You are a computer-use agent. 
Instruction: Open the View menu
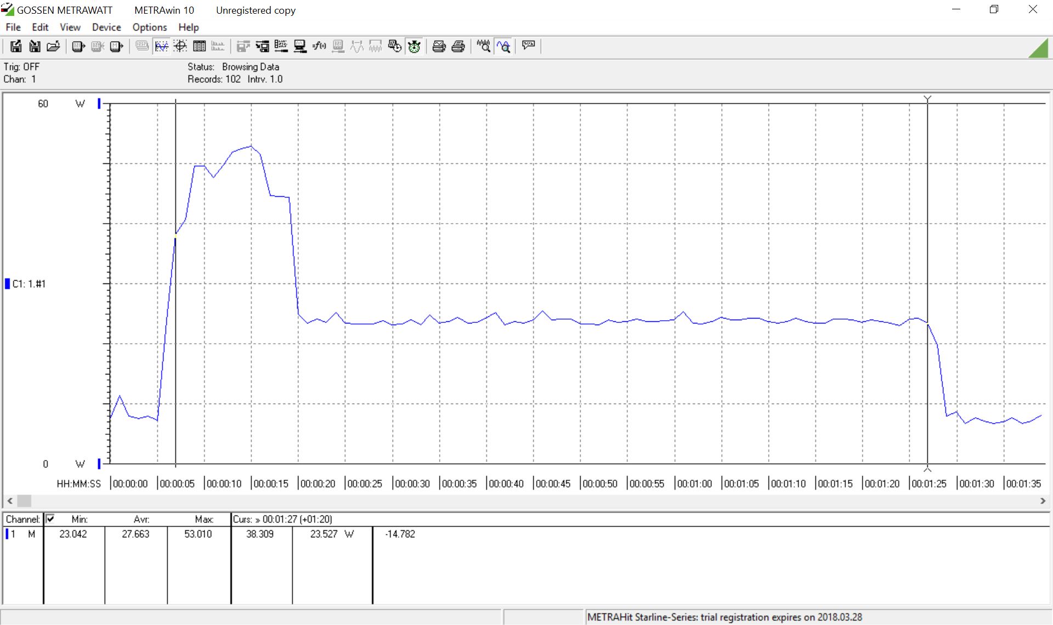coord(70,27)
